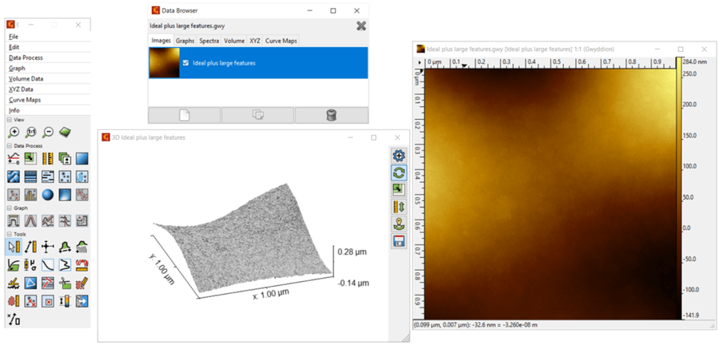Screen dimensions: 719x353
Task: Collapse the Graph section in toolbox
Action: click(9, 208)
